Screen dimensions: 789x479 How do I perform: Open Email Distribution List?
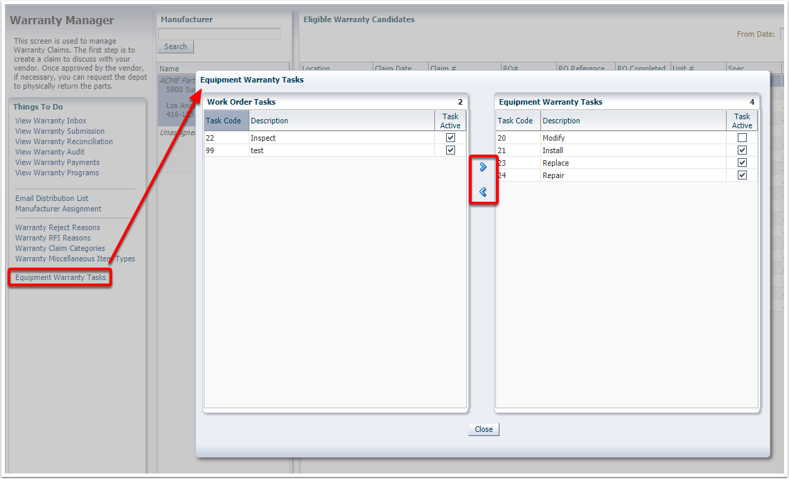pyautogui.click(x=52, y=198)
